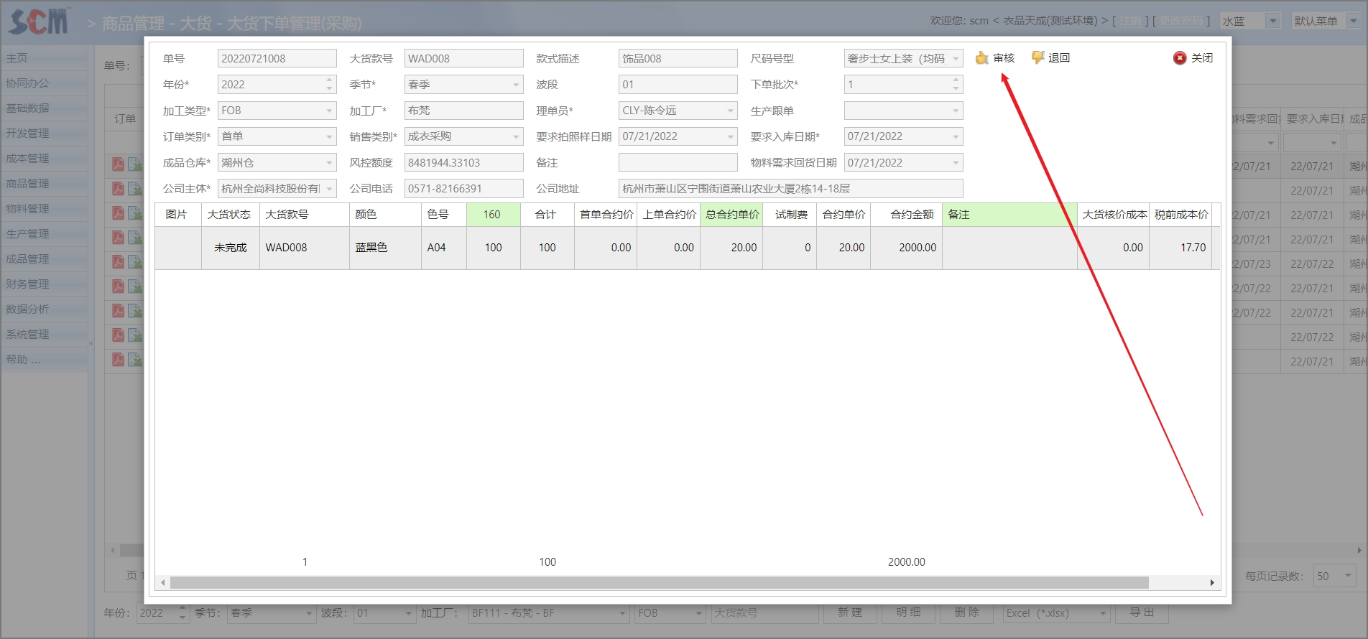Open the 尺码号型 dropdown
This screenshot has height=639, width=1368.
tap(956, 59)
